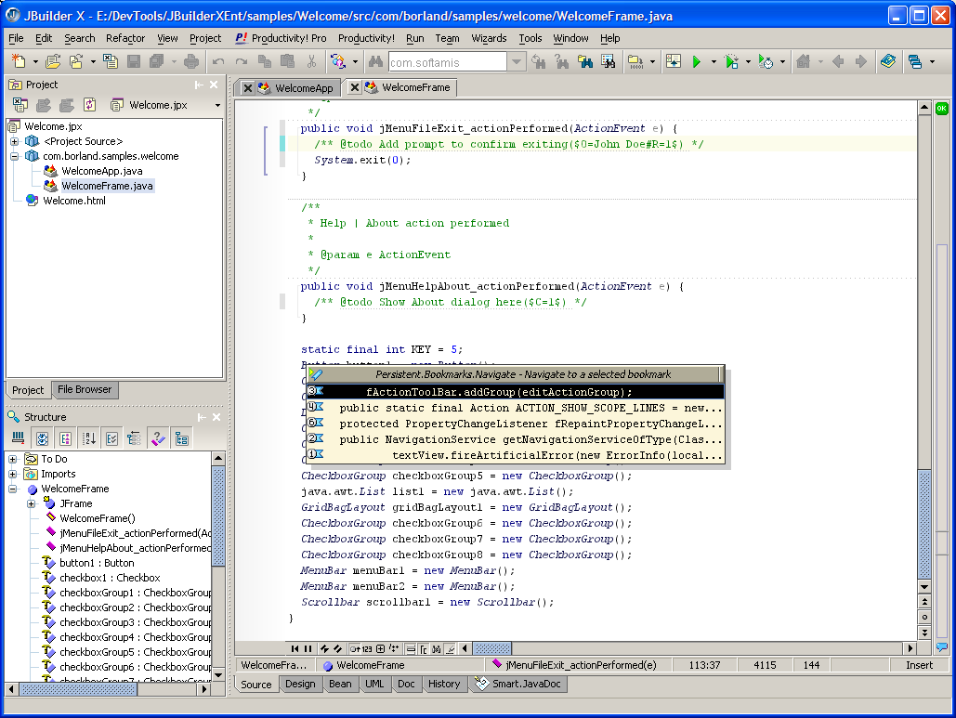Open the Refactor menu

tap(125, 38)
